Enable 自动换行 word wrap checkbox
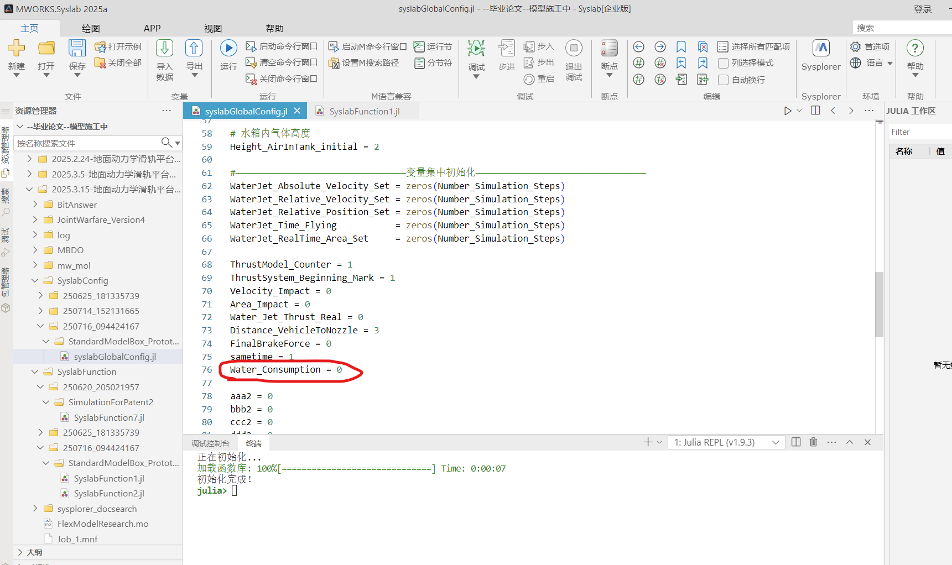Viewport: 952px width, 565px height. click(723, 80)
